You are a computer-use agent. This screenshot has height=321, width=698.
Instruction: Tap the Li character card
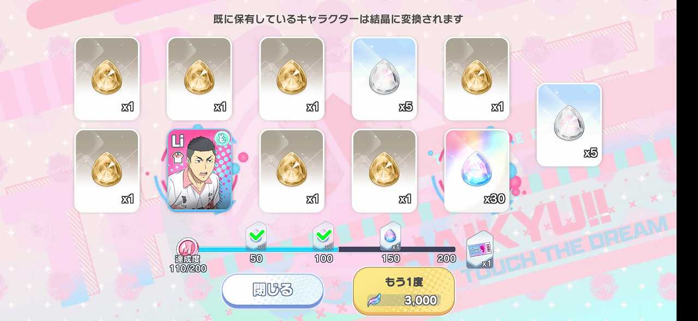[200, 170]
